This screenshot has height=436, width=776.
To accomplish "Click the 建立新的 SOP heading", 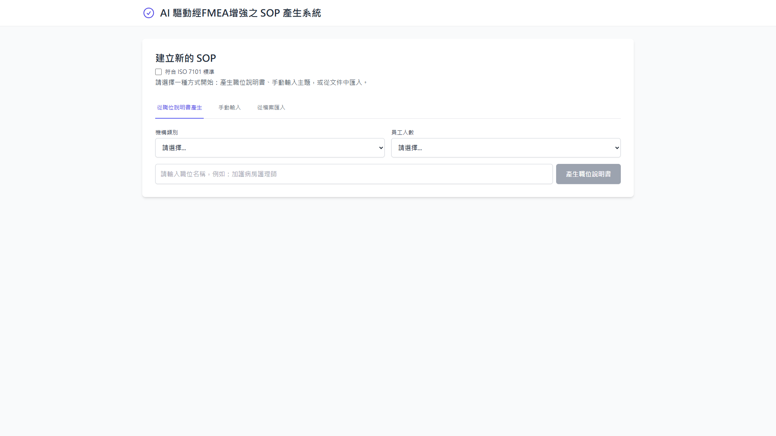I will point(186,58).
